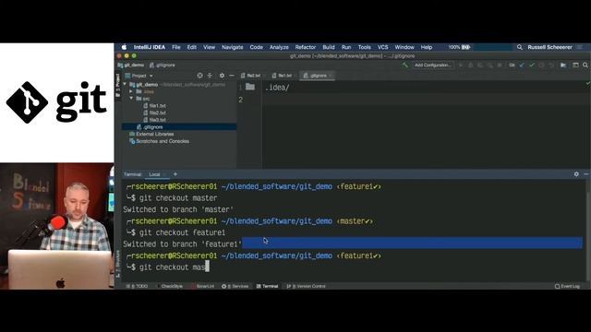Open the Code menu
Viewport: 591px width, 332px height.
click(x=257, y=47)
